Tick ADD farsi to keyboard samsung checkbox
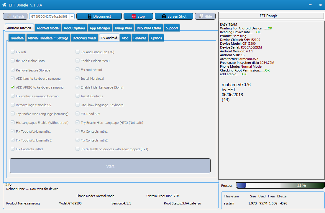 click(x=13, y=78)
